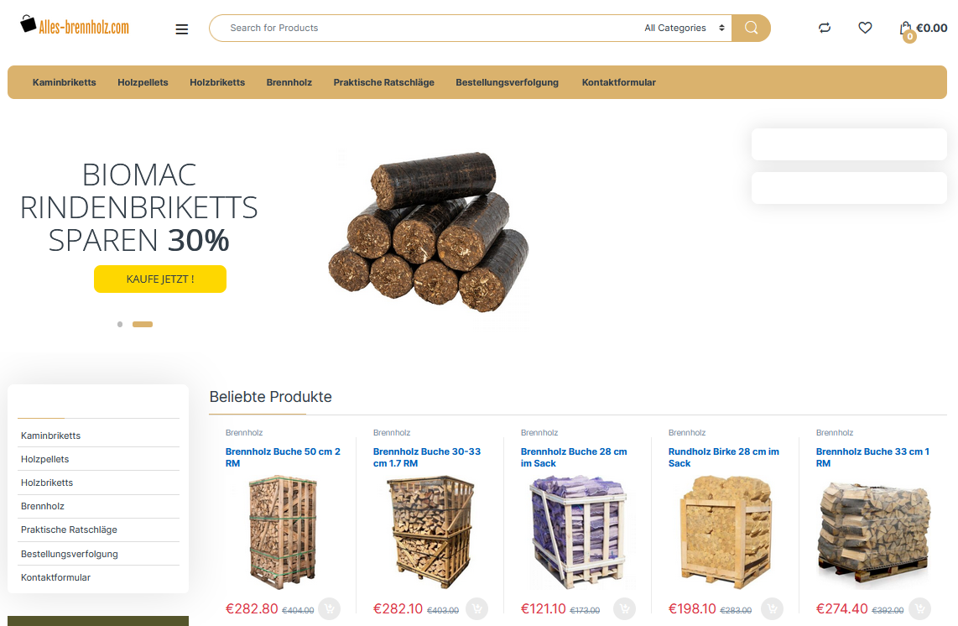Click the Alles-brennholz.com logo

[x=75, y=26]
